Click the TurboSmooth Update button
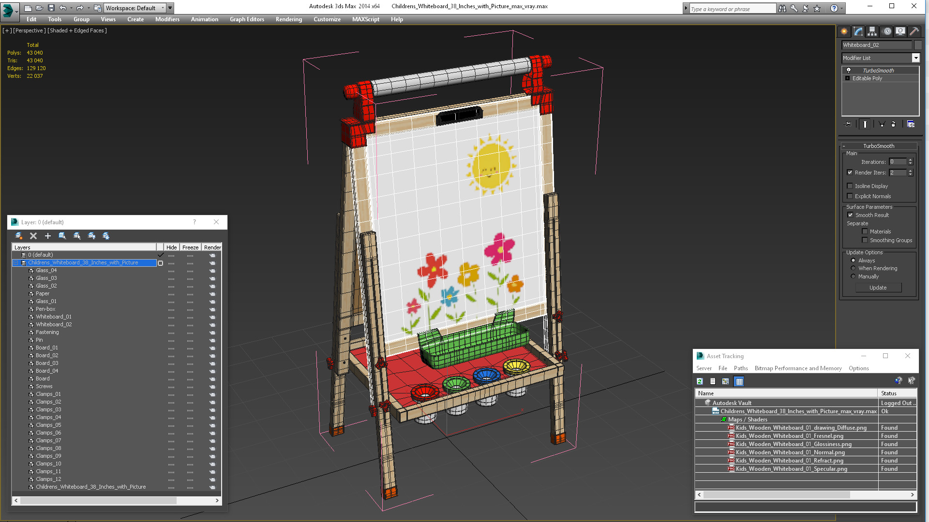 [878, 288]
